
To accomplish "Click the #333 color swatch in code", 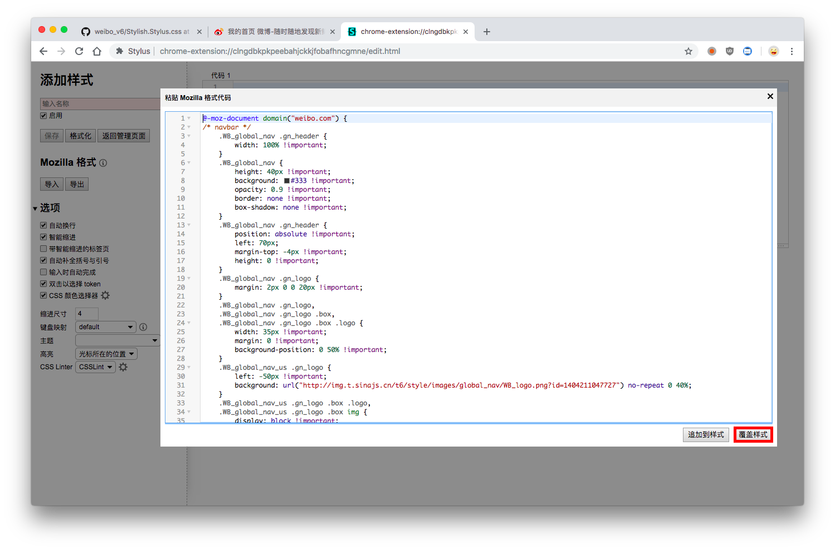I will coord(287,181).
